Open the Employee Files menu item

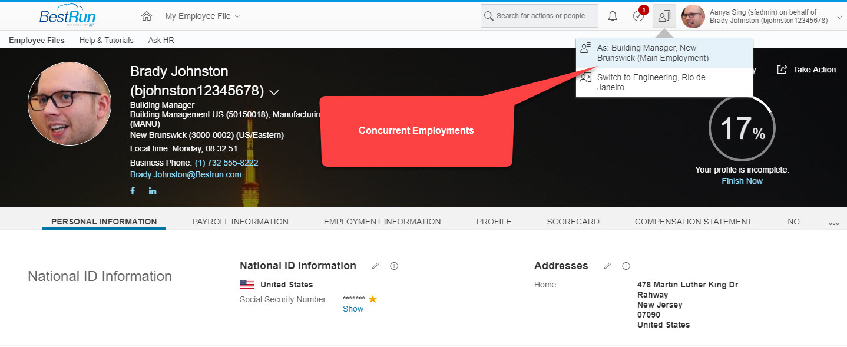(37, 40)
